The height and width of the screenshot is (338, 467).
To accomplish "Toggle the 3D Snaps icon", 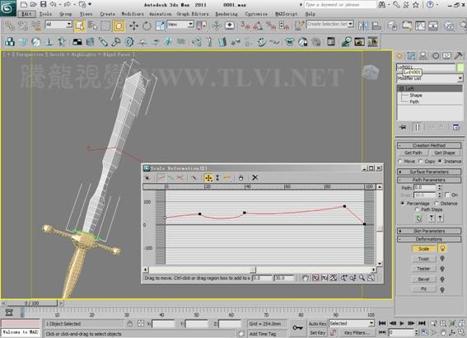I will (245, 26).
